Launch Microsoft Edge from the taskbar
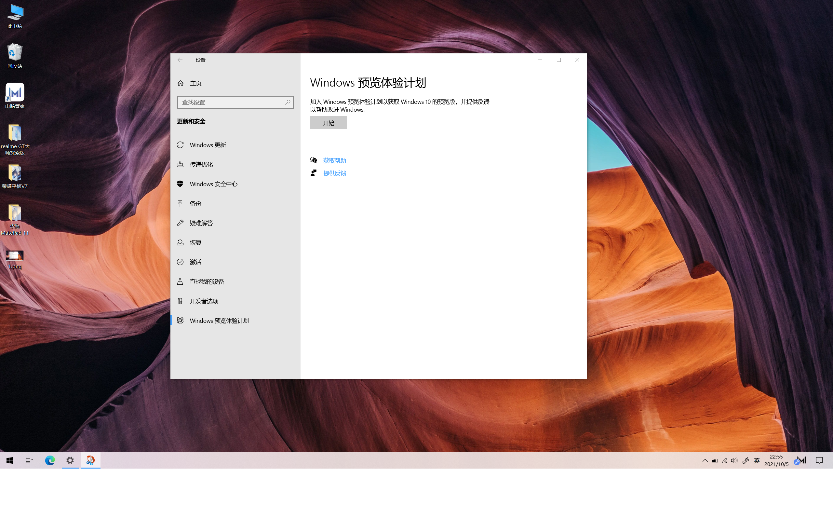 coord(50,460)
